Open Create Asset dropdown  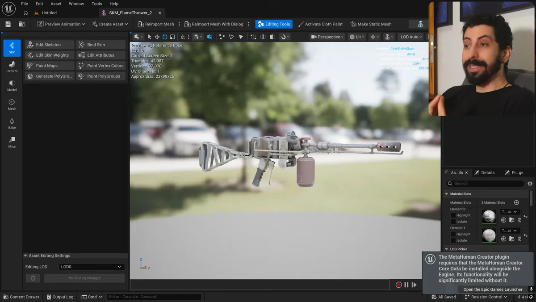[110, 24]
